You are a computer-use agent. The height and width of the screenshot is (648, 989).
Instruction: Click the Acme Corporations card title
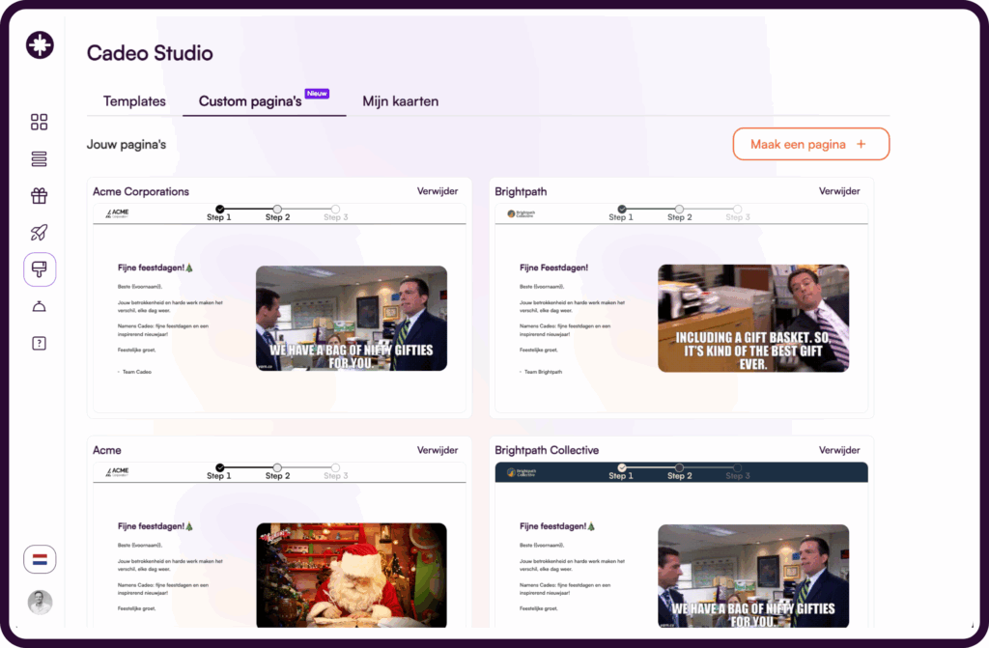click(141, 192)
